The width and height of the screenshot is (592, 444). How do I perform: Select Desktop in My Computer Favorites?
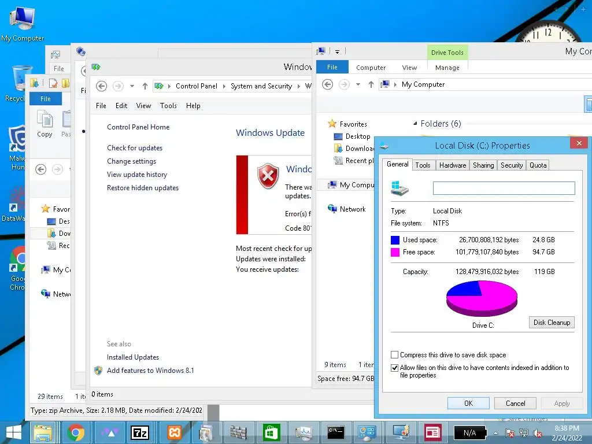(x=352, y=136)
